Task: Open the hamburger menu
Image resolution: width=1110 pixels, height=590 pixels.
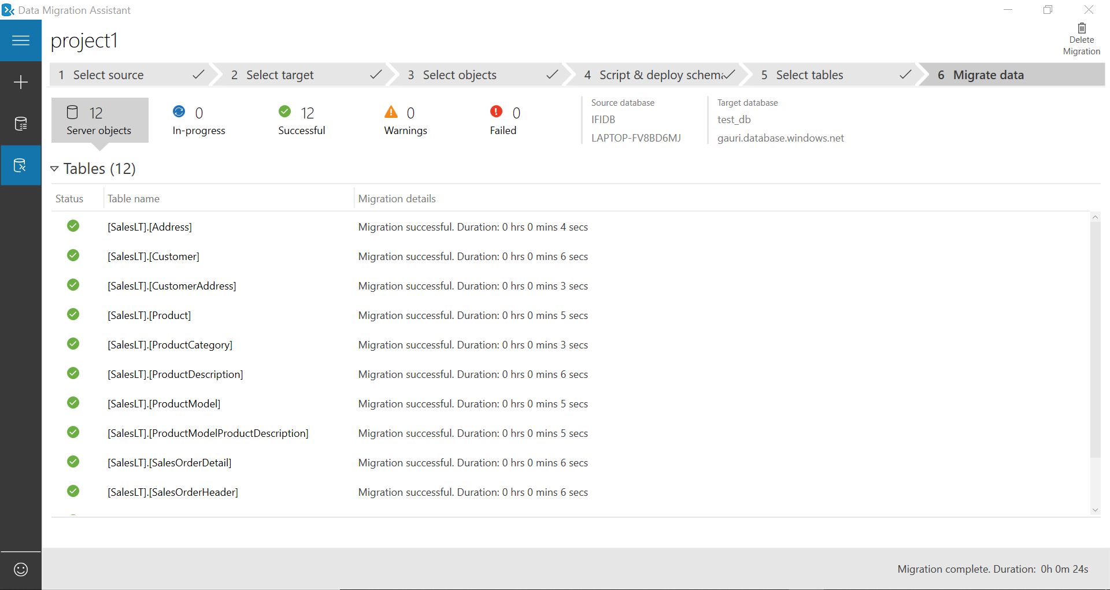Action: pos(21,40)
